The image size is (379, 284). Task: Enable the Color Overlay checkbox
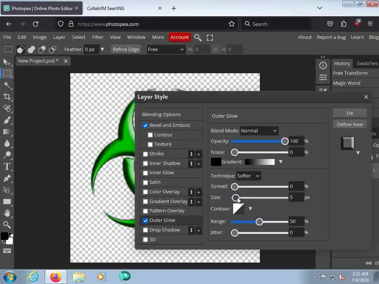[145, 192]
